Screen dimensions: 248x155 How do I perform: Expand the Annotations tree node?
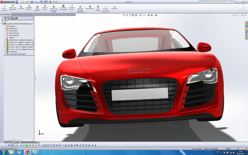[x=5, y=28]
